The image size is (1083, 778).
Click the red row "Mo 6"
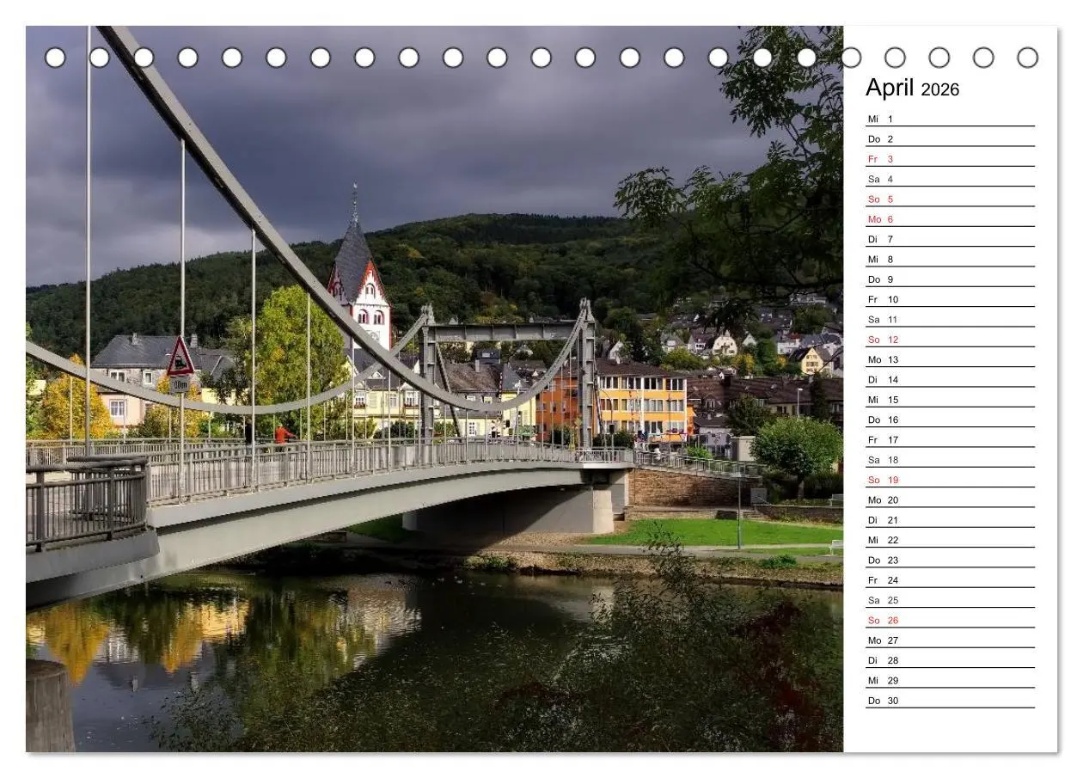(x=950, y=219)
